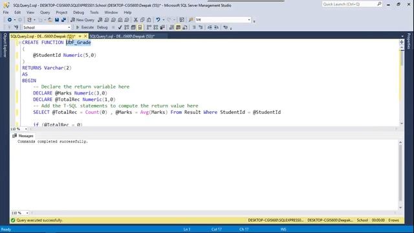
Task: Expand the Object Explorer side panel
Action: pyautogui.click(x=5, y=45)
